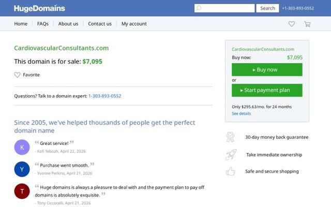Click the thumbs-up secure shopping icon

pyautogui.click(x=230, y=171)
